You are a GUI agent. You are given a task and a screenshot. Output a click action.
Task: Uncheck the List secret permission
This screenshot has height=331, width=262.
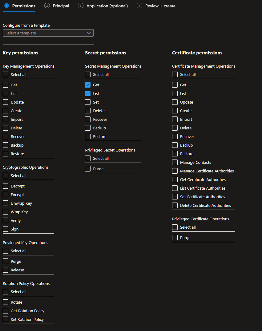click(x=88, y=93)
